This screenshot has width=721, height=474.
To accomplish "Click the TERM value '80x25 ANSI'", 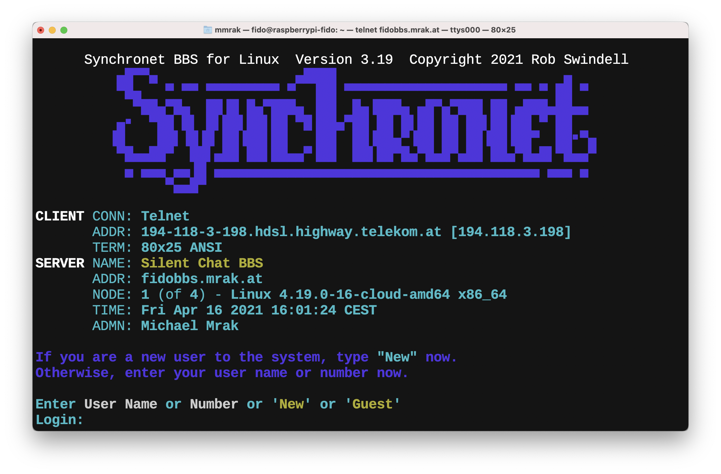I will [181, 248].
